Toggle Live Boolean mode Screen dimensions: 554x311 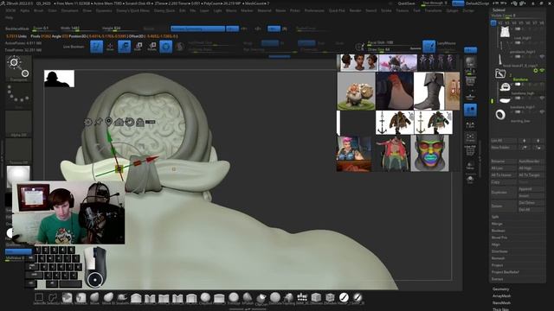[x=74, y=47]
